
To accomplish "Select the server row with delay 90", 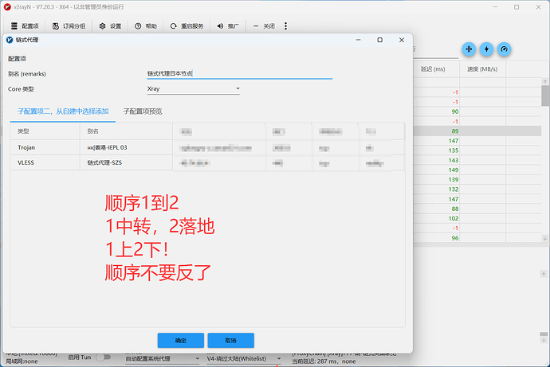I will coord(477,111).
